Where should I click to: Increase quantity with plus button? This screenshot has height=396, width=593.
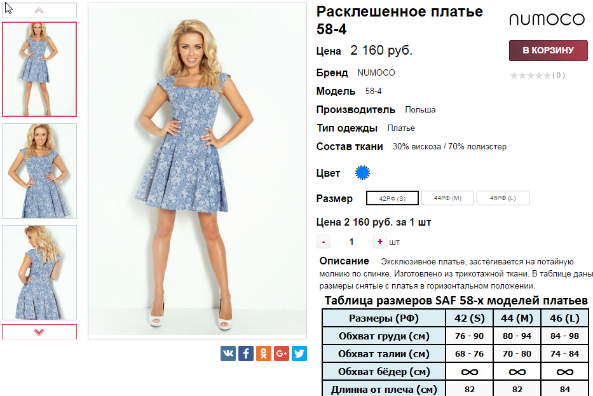(379, 242)
